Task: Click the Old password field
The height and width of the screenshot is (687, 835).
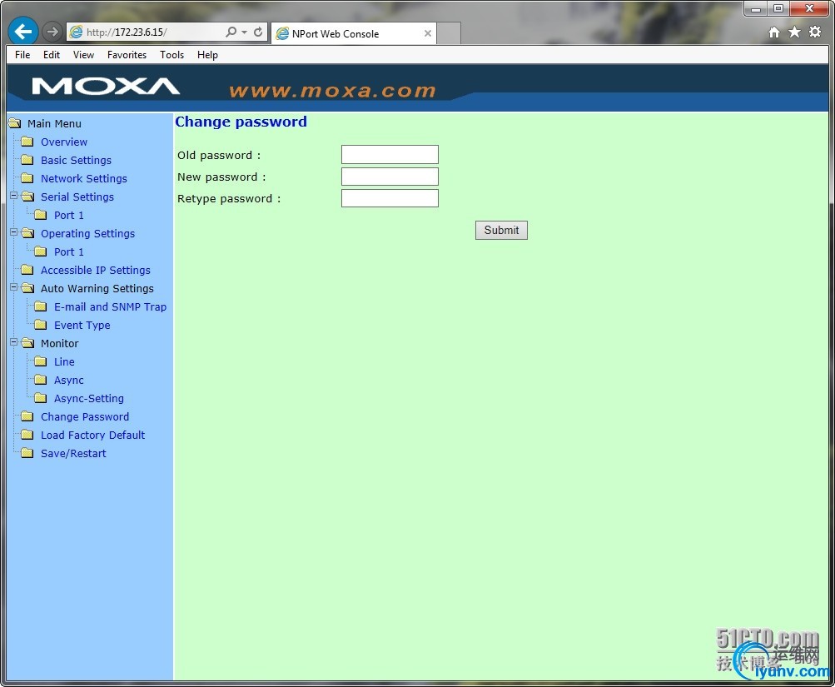Action: tap(390, 154)
